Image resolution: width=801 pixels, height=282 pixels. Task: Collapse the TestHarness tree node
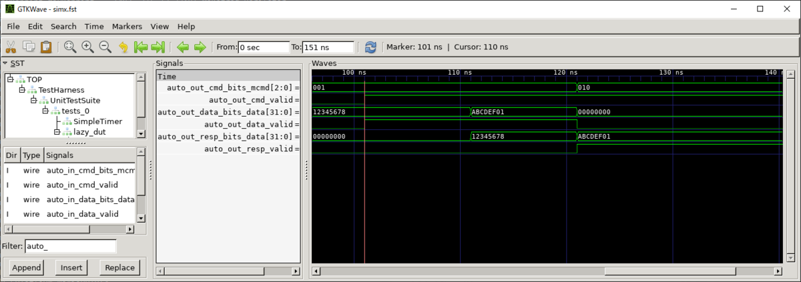pos(22,89)
